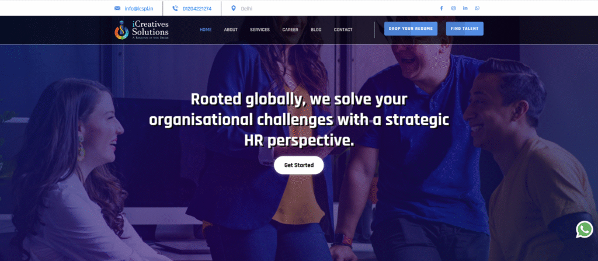The height and width of the screenshot is (261, 598).
Task: Open the Instagram icon link
Action: [x=453, y=8]
